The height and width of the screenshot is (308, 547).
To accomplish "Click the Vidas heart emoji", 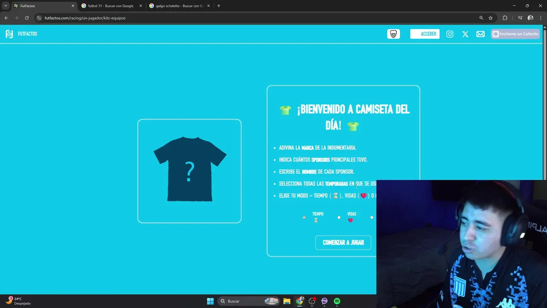I will pos(350,220).
